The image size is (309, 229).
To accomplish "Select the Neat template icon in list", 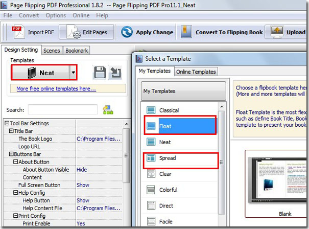I will point(151,142).
